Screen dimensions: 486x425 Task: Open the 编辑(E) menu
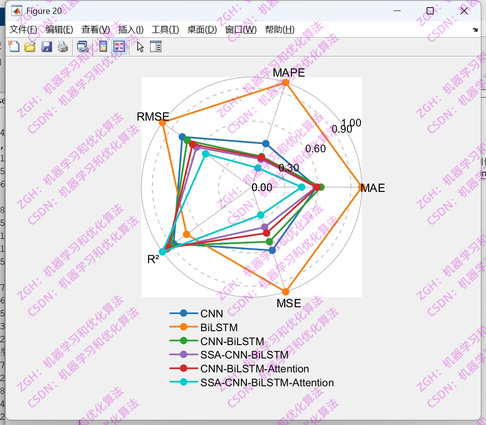point(59,30)
